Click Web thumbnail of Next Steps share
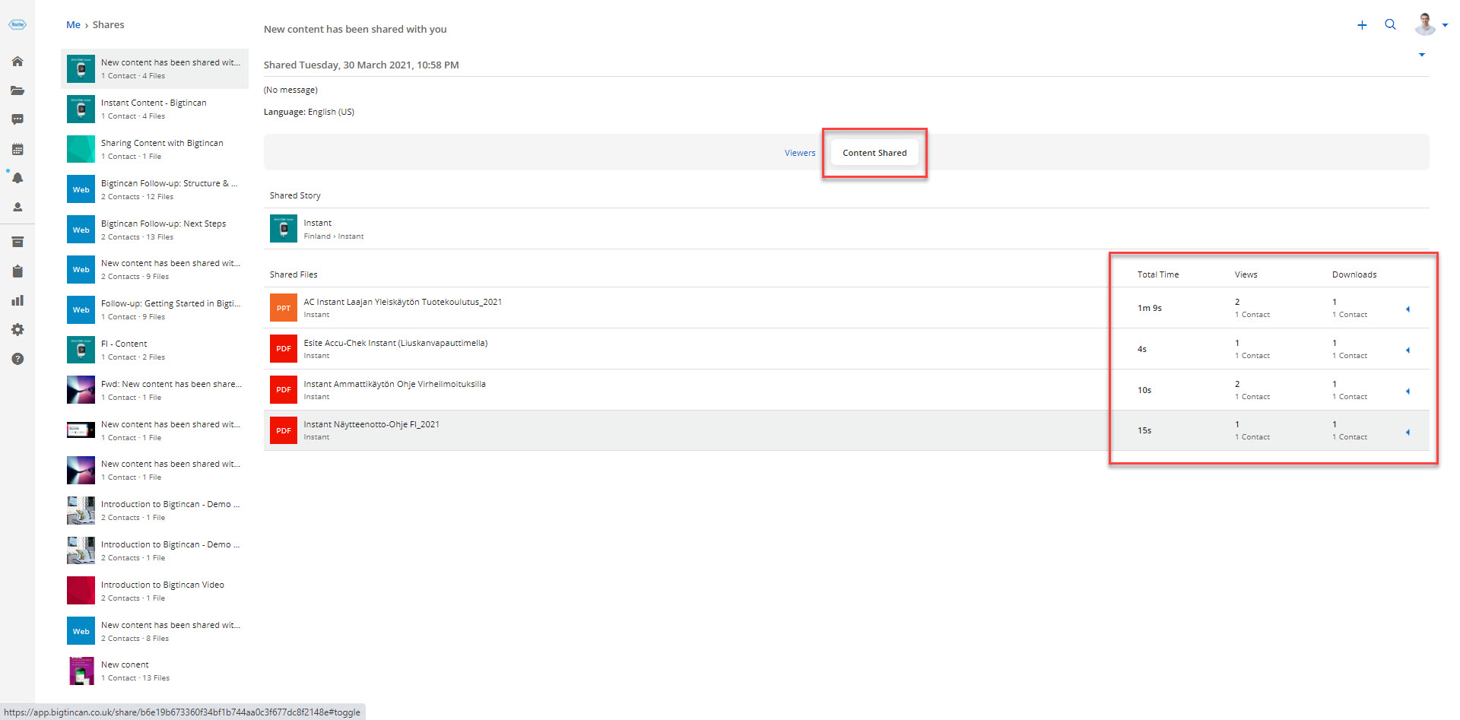This screenshot has height=720, width=1460. 81,230
